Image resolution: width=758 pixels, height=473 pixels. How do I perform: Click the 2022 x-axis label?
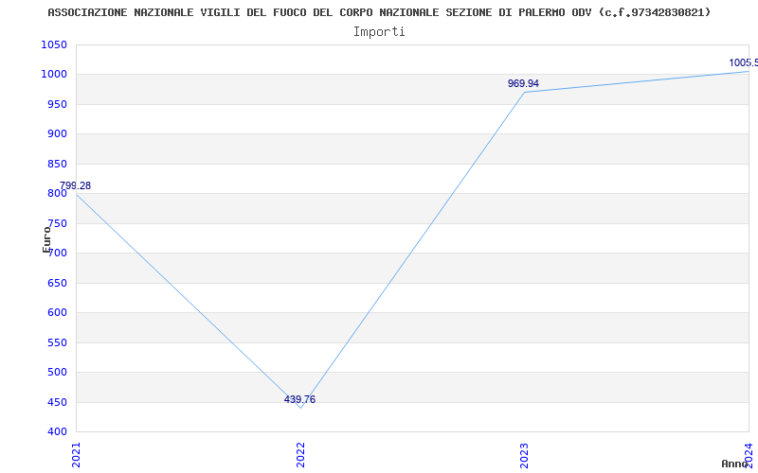point(300,455)
